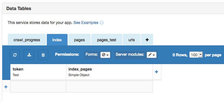Add a new row plus icon
Viewport: 224px width, 102px height.
6,87
